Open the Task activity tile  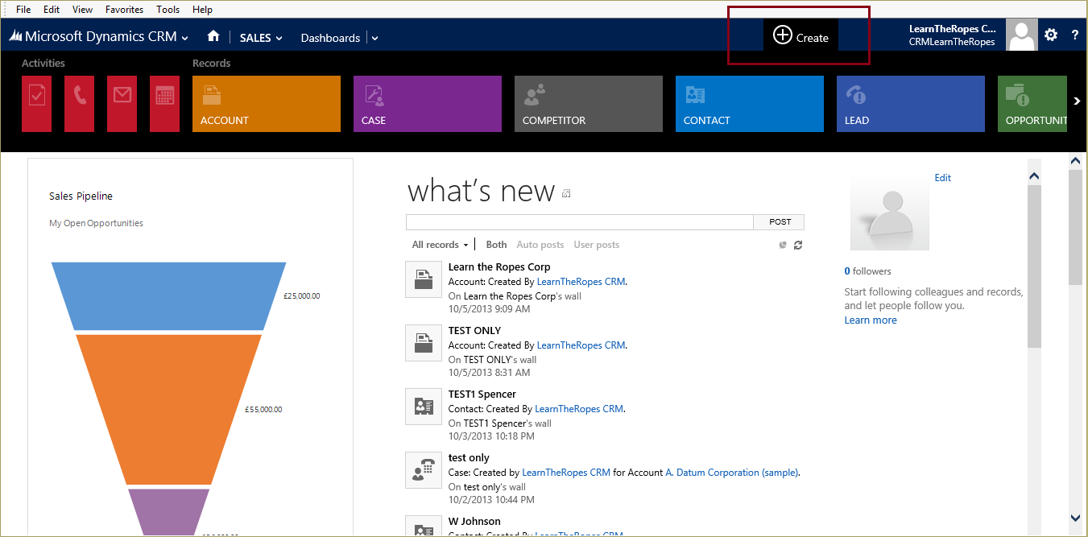[x=36, y=103]
